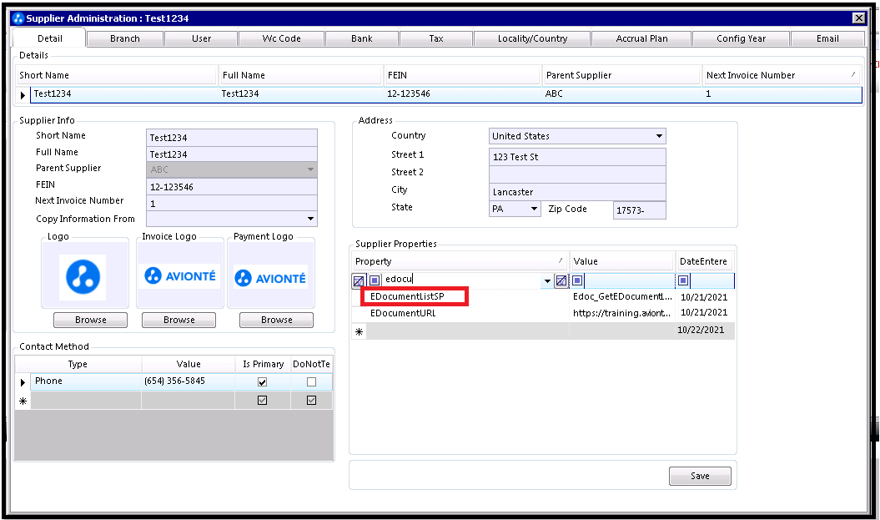Expand the Copy Information From dropdown
Screen dimensions: 880x520
pos(310,219)
